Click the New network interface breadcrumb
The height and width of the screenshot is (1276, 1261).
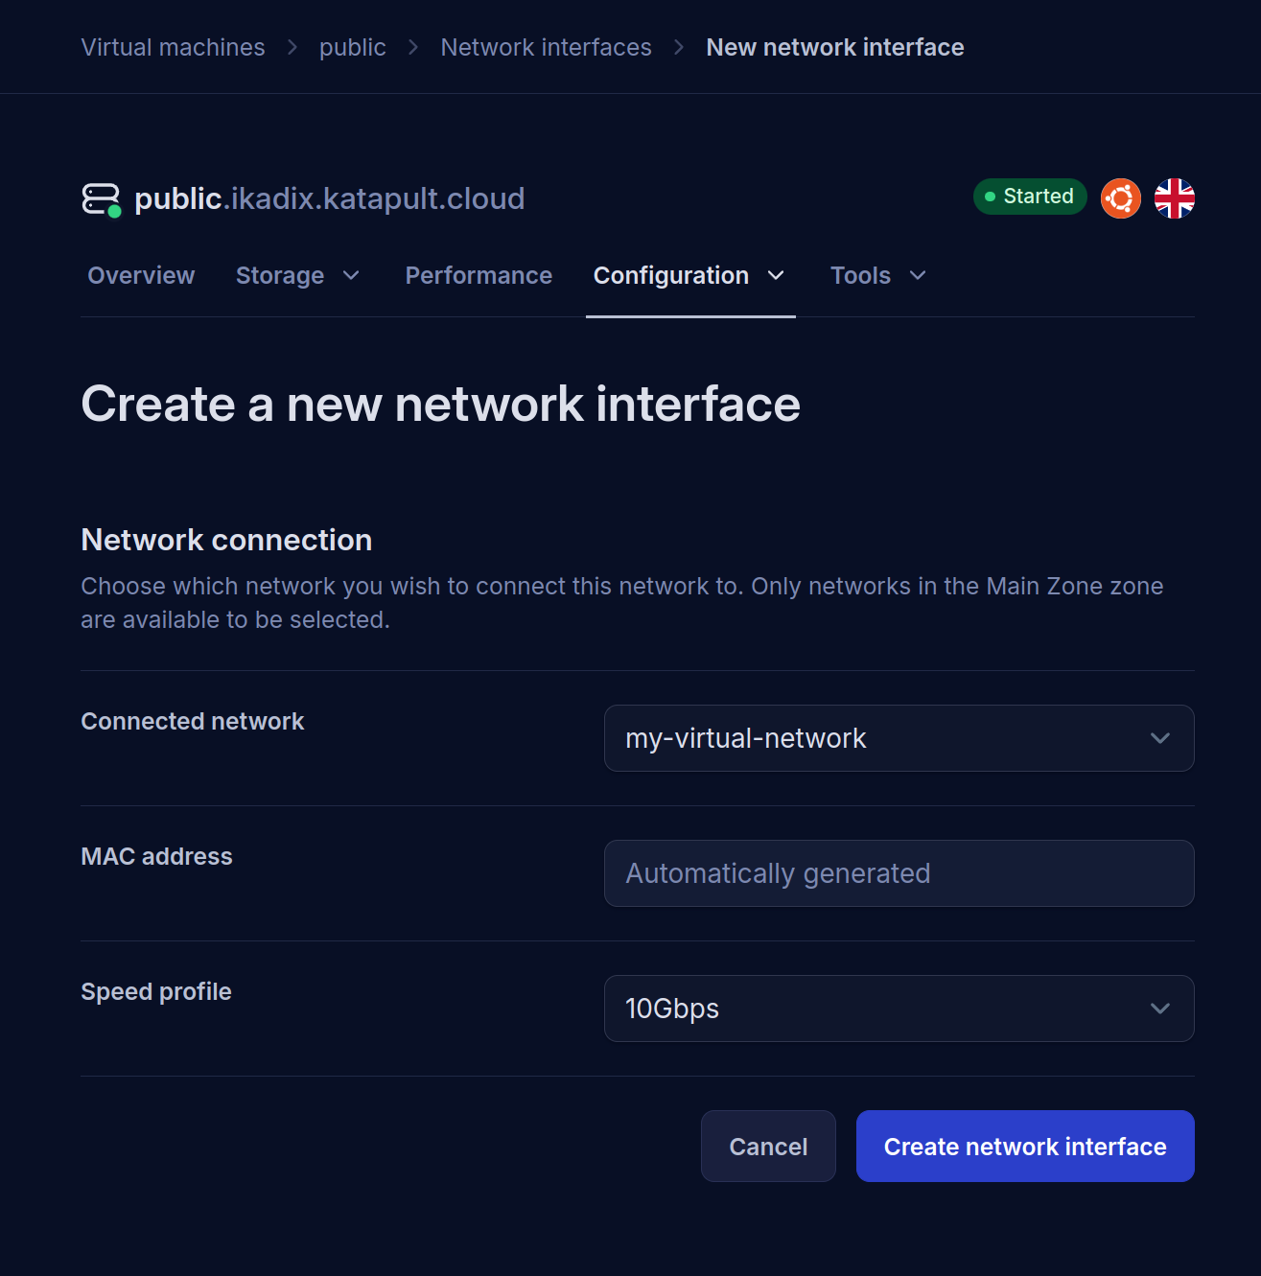click(x=835, y=47)
